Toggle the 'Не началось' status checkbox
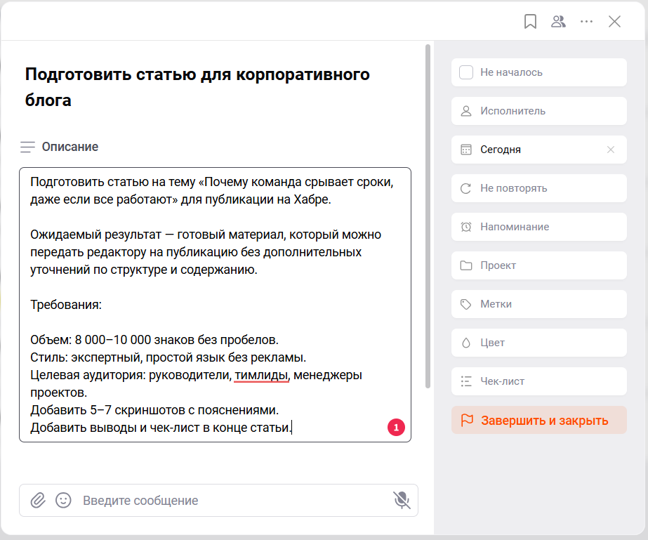Image resolution: width=648 pixels, height=540 pixels. point(466,72)
